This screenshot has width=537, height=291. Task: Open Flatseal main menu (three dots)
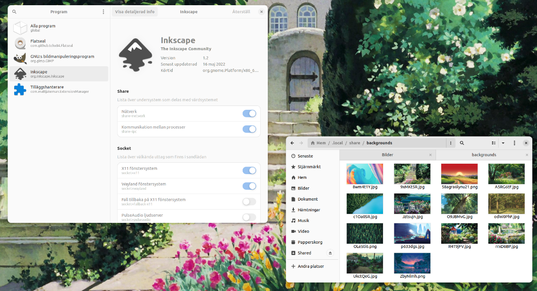(x=103, y=12)
